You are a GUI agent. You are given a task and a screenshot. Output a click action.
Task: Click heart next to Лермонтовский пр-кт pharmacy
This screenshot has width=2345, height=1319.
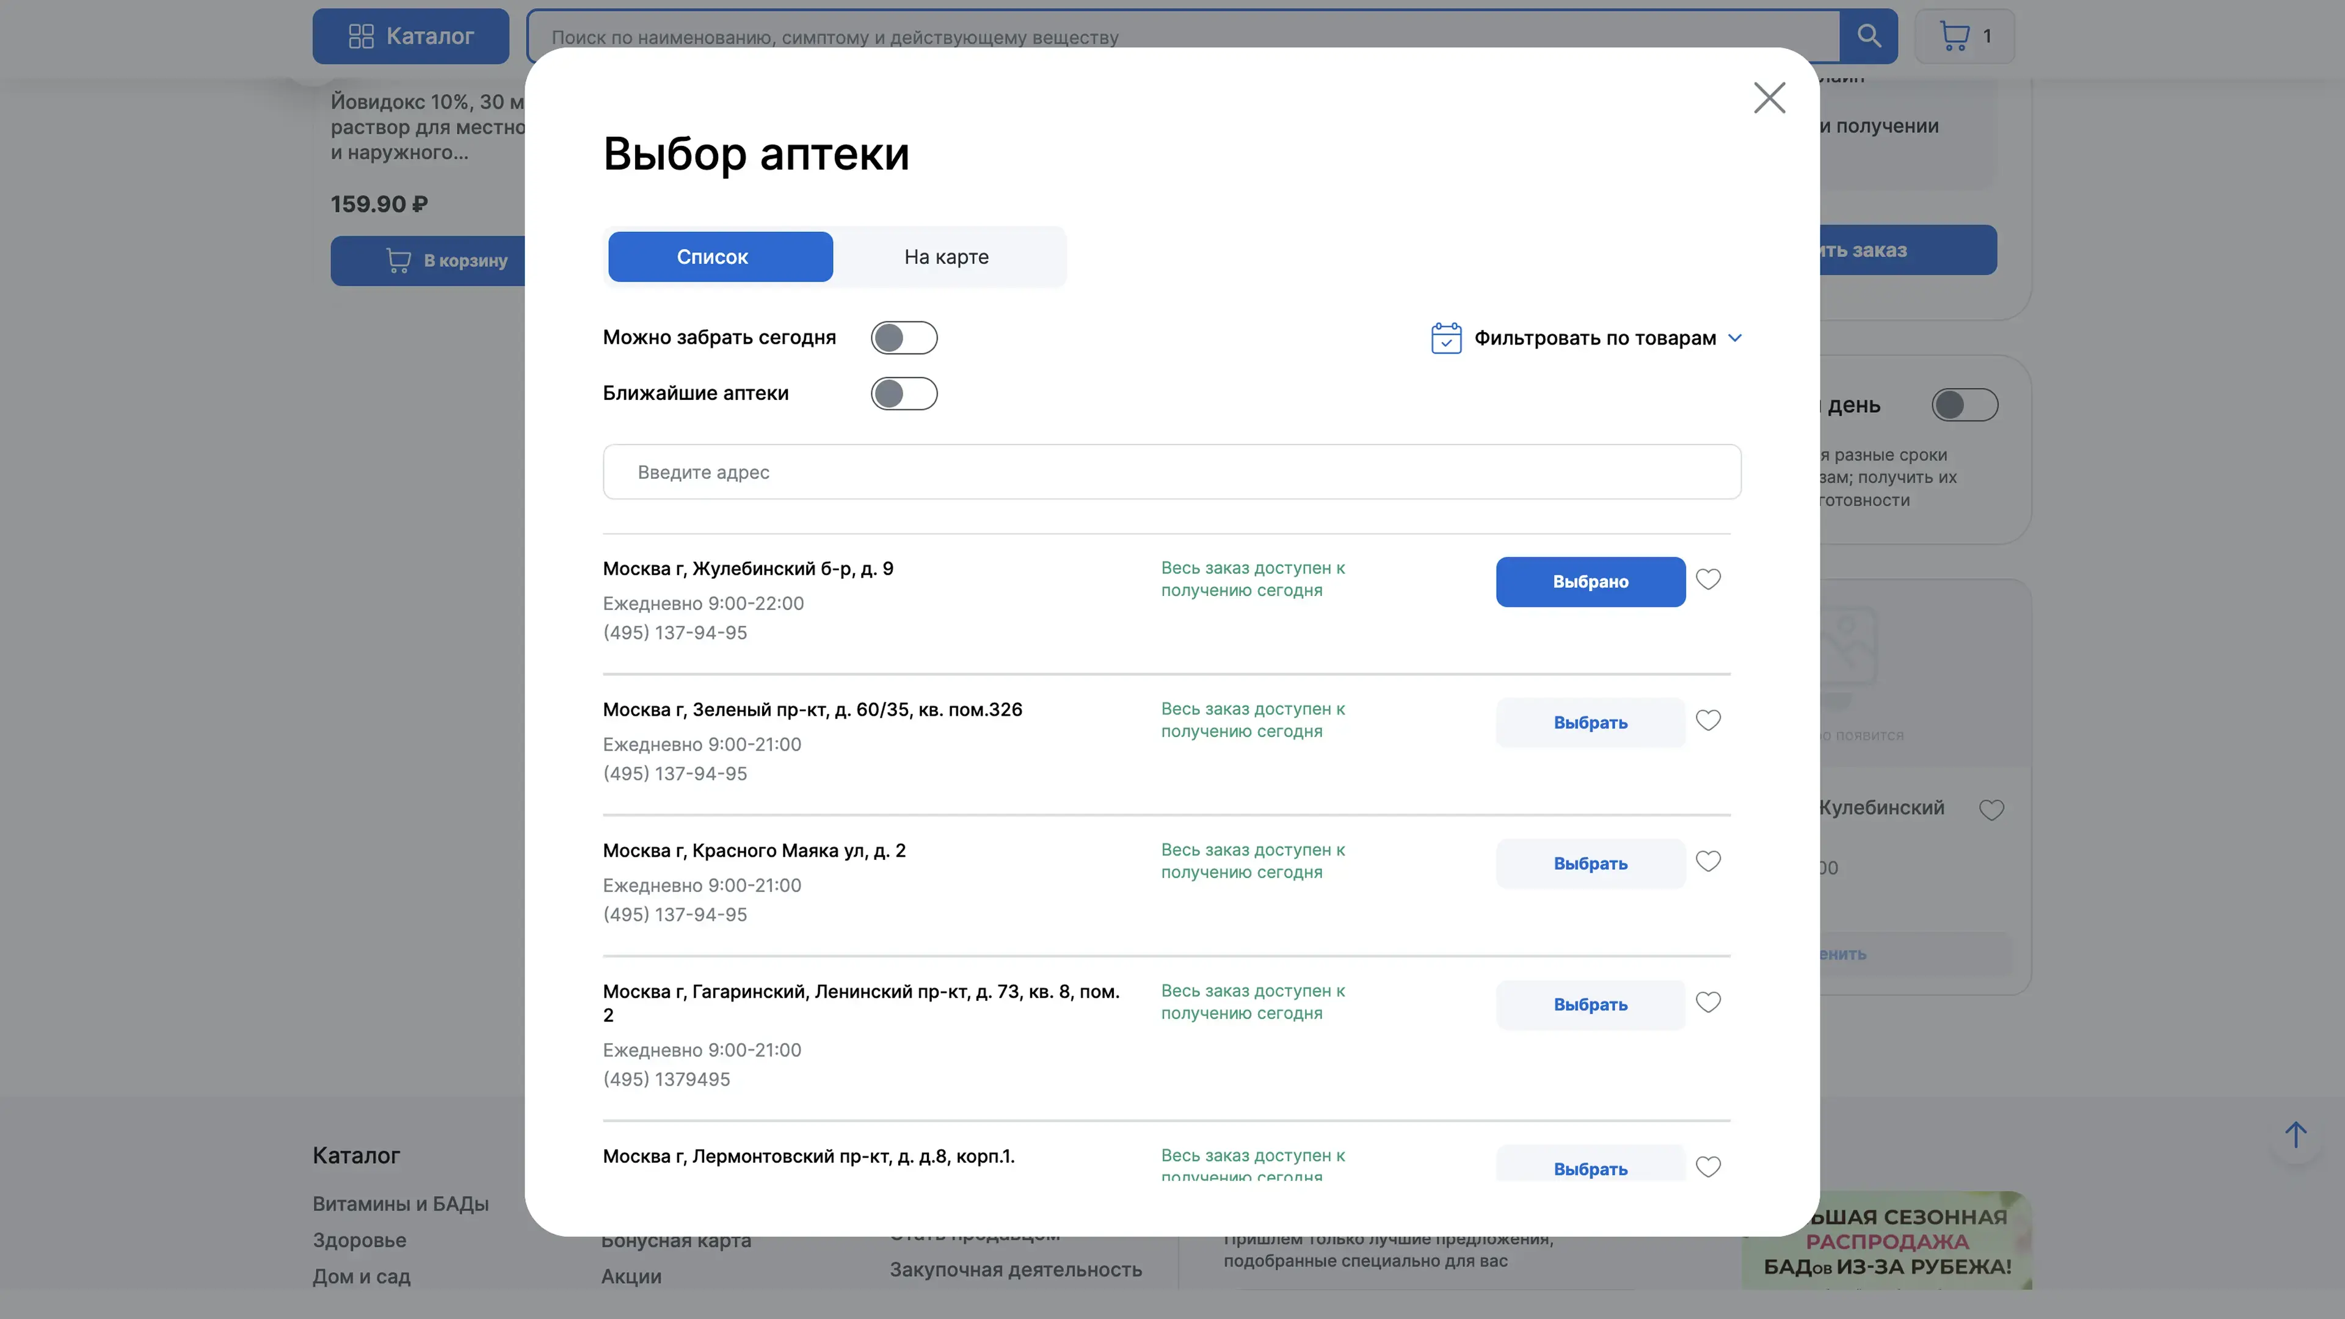click(1708, 1166)
